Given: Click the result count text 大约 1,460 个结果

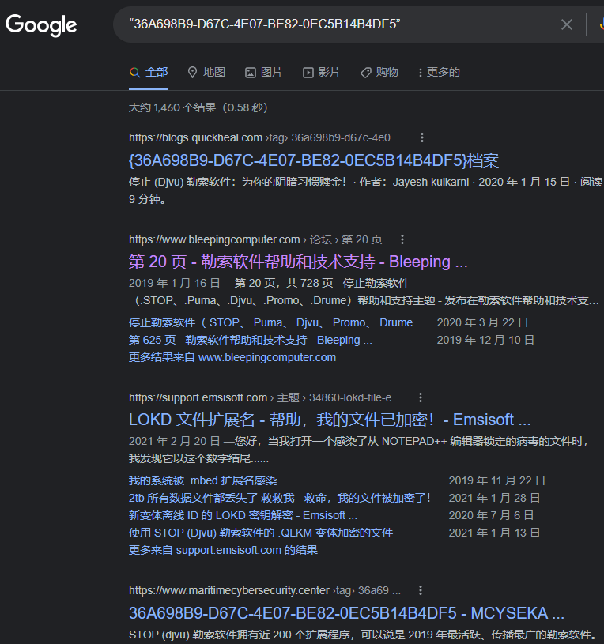Looking at the screenshot, I should (x=198, y=107).
